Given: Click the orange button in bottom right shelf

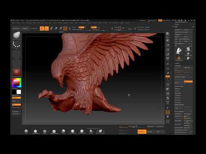Looking at the screenshot, I should coord(142,132).
